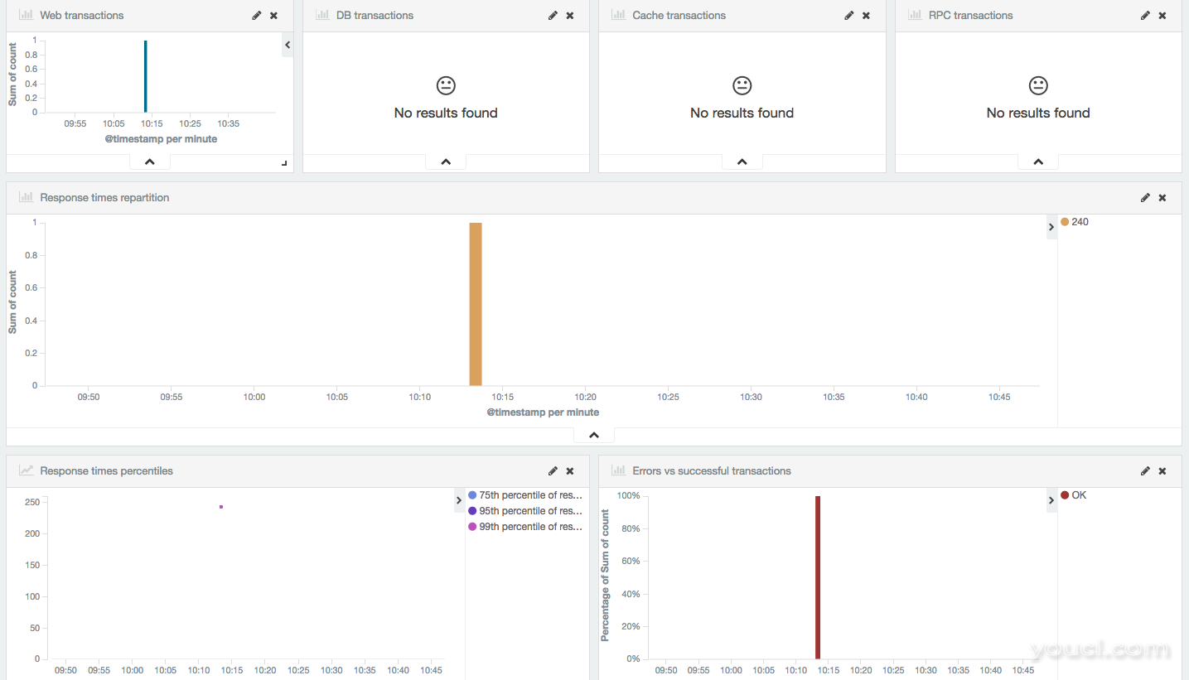Click the 95th percentile legend color dot
Image resolution: width=1189 pixels, height=680 pixels.
pos(472,511)
